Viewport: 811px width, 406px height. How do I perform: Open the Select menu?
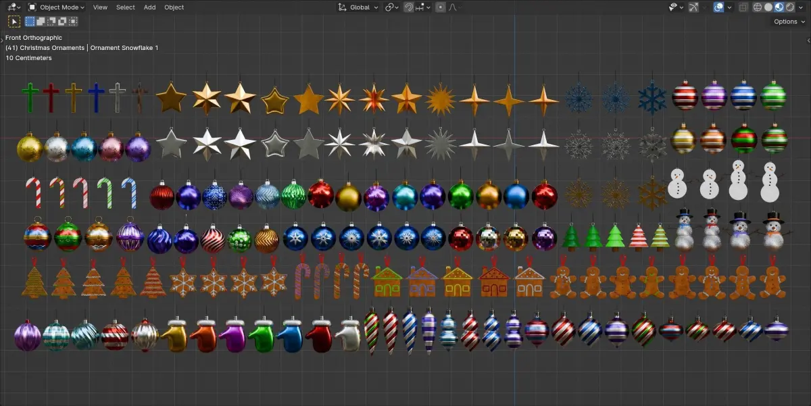[125, 7]
